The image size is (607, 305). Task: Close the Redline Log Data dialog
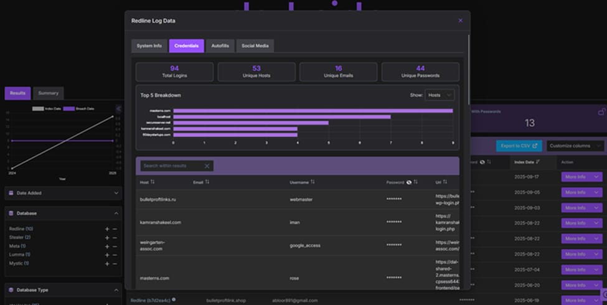[460, 21]
